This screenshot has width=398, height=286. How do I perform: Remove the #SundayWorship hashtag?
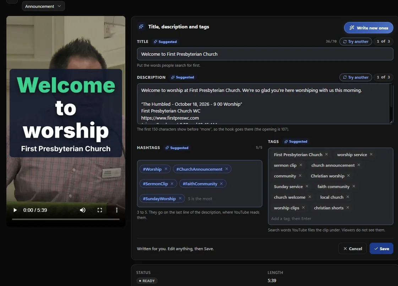point(180,198)
